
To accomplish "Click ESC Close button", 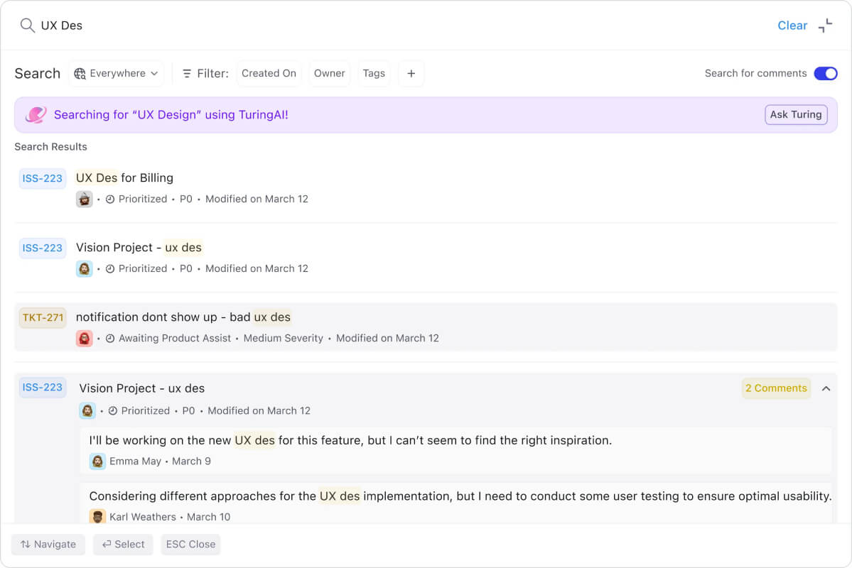I will tap(190, 544).
